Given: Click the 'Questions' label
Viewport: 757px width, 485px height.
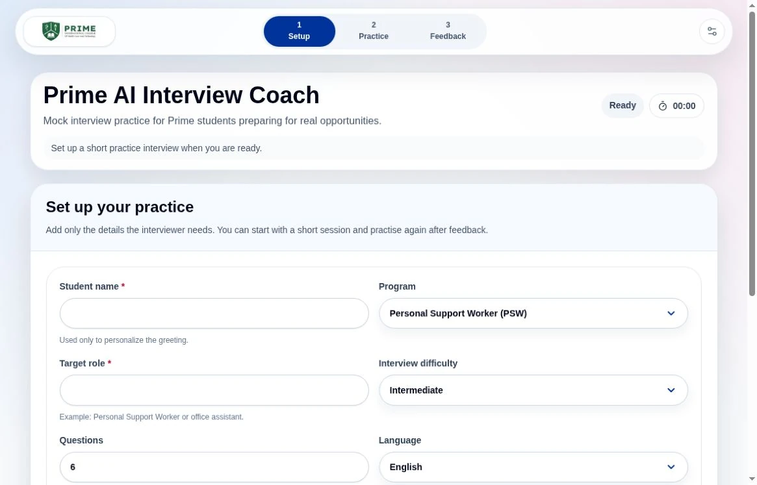Looking at the screenshot, I should [x=81, y=440].
